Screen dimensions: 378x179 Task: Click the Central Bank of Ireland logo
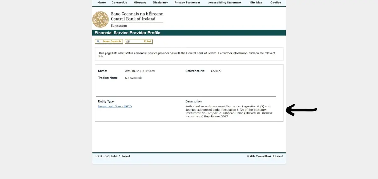100,19
